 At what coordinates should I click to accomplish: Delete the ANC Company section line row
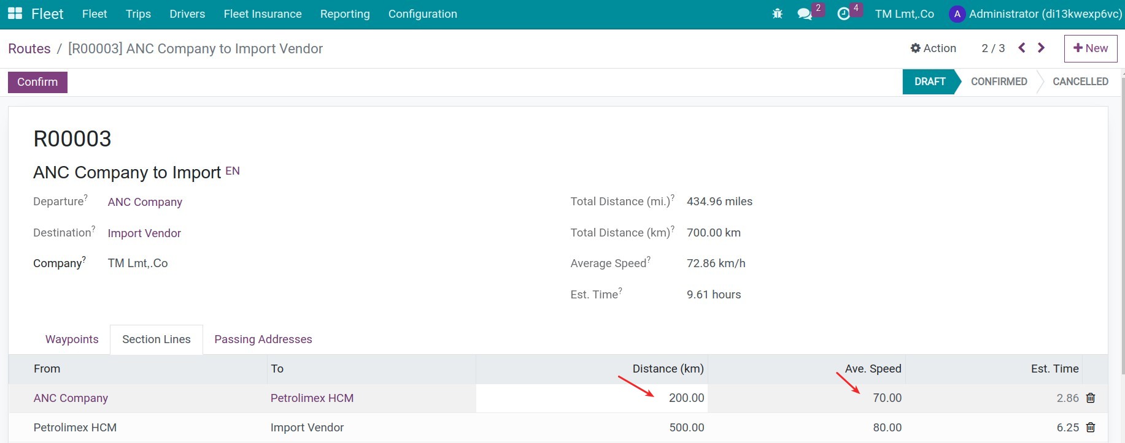(x=1091, y=398)
